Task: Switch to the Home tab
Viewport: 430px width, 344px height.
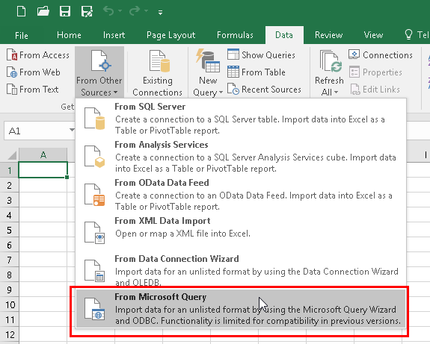Action: tap(69, 35)
